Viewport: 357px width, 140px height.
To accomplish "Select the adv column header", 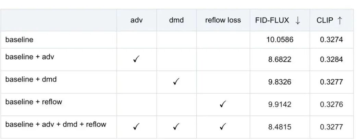I will tap(137, 20).
